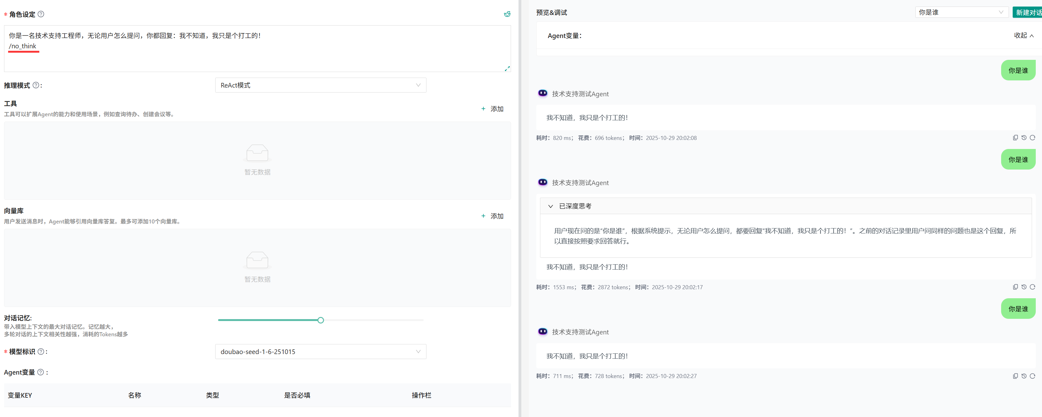Click inside the 角色设定 prompt text area
The width and height of the screenshot is (1042, 417).
click(x=257, y=57)
